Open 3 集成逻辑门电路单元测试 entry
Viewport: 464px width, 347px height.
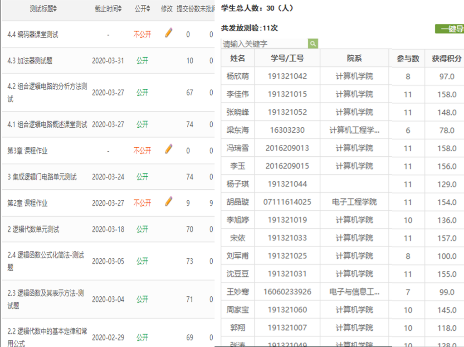coord(42,177)
